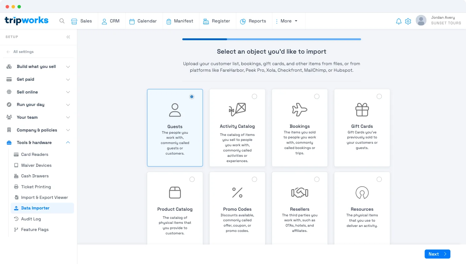
Task: Open the Reports menu
Action: (x=253, y=21)
